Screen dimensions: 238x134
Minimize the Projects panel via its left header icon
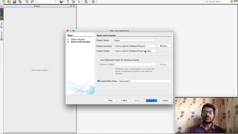71,6
